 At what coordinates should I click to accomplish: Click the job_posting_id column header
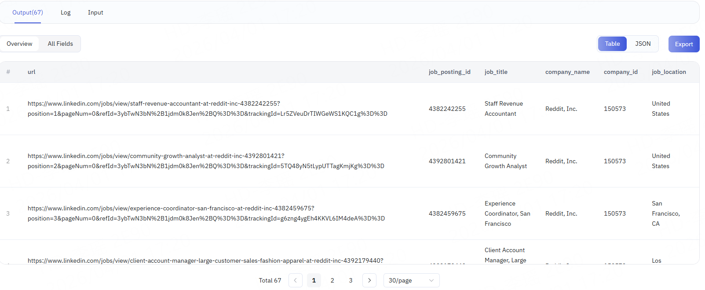(x=449, y=72)
